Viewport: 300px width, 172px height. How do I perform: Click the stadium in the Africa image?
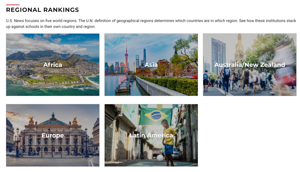click(35, 77)
